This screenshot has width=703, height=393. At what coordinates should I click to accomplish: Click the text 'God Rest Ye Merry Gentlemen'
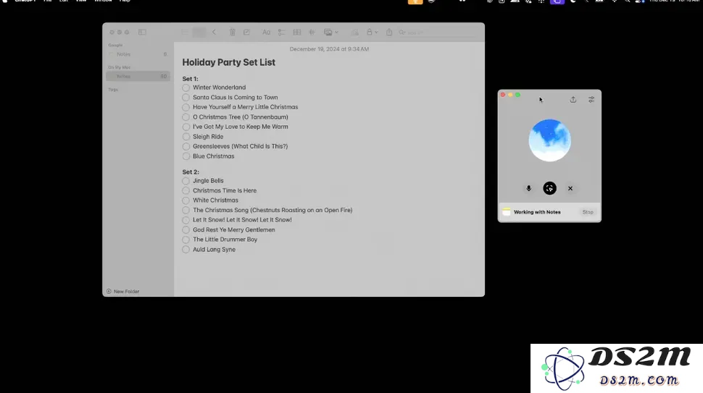(233, 229)
